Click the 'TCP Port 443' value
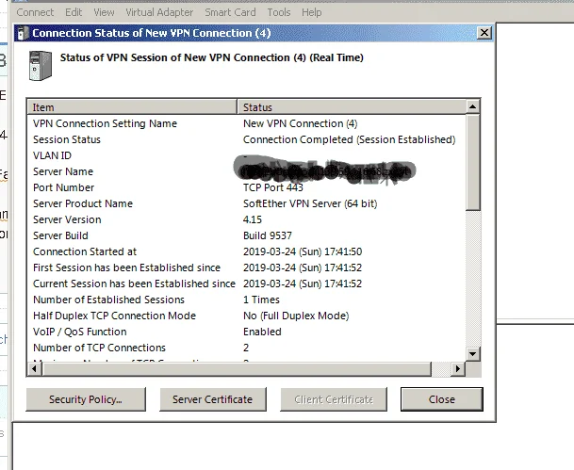 coord(273,187)
